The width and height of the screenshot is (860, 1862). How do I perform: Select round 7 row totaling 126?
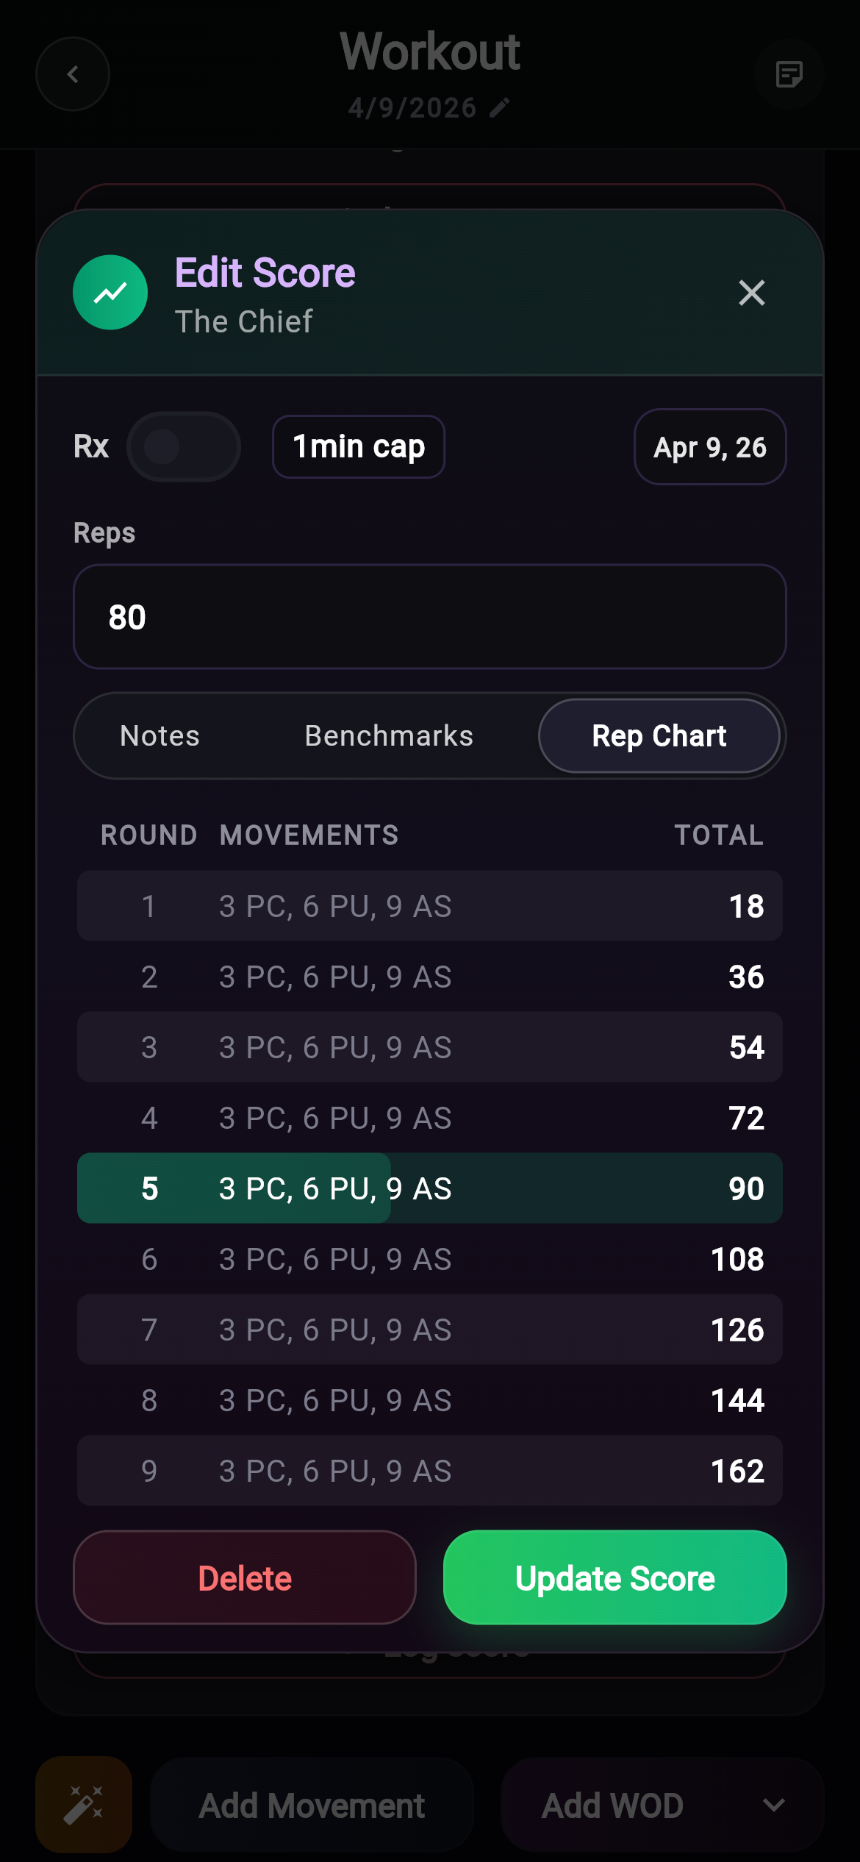coord(429,1330)
